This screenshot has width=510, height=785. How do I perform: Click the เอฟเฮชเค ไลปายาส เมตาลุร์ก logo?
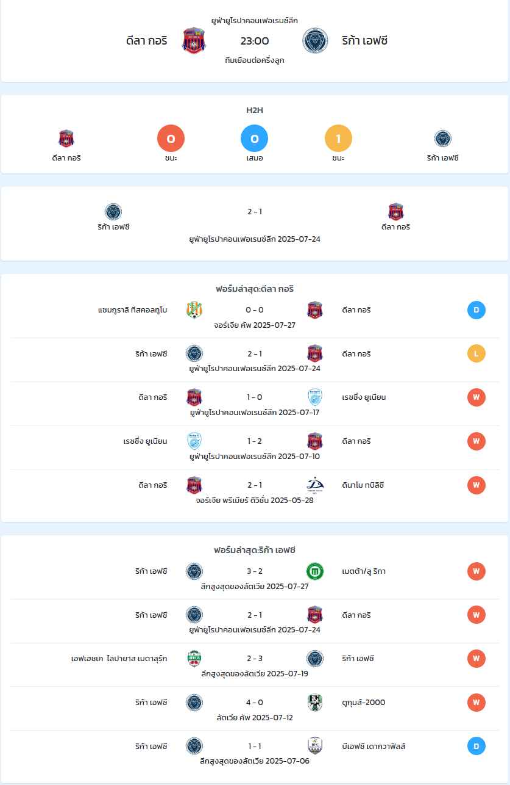[x=194, y=659]
